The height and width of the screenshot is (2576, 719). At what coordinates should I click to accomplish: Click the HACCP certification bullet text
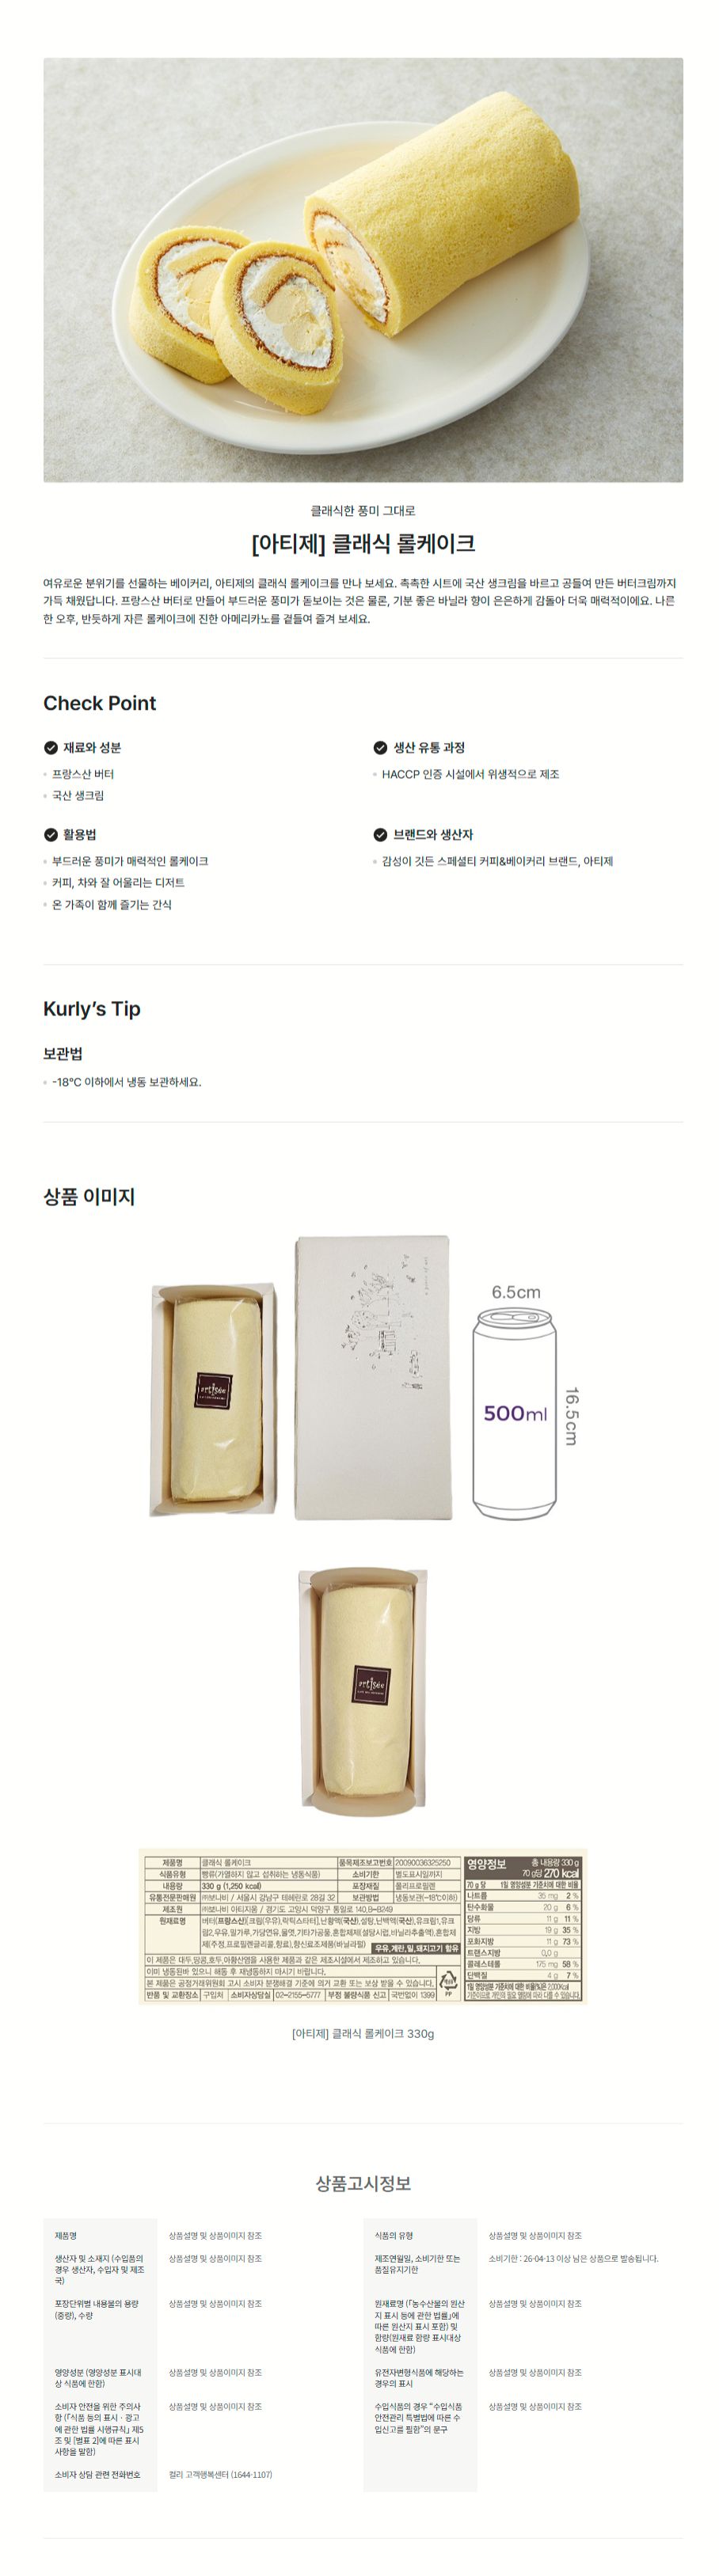pyautogui.click(x=470, y=774)
